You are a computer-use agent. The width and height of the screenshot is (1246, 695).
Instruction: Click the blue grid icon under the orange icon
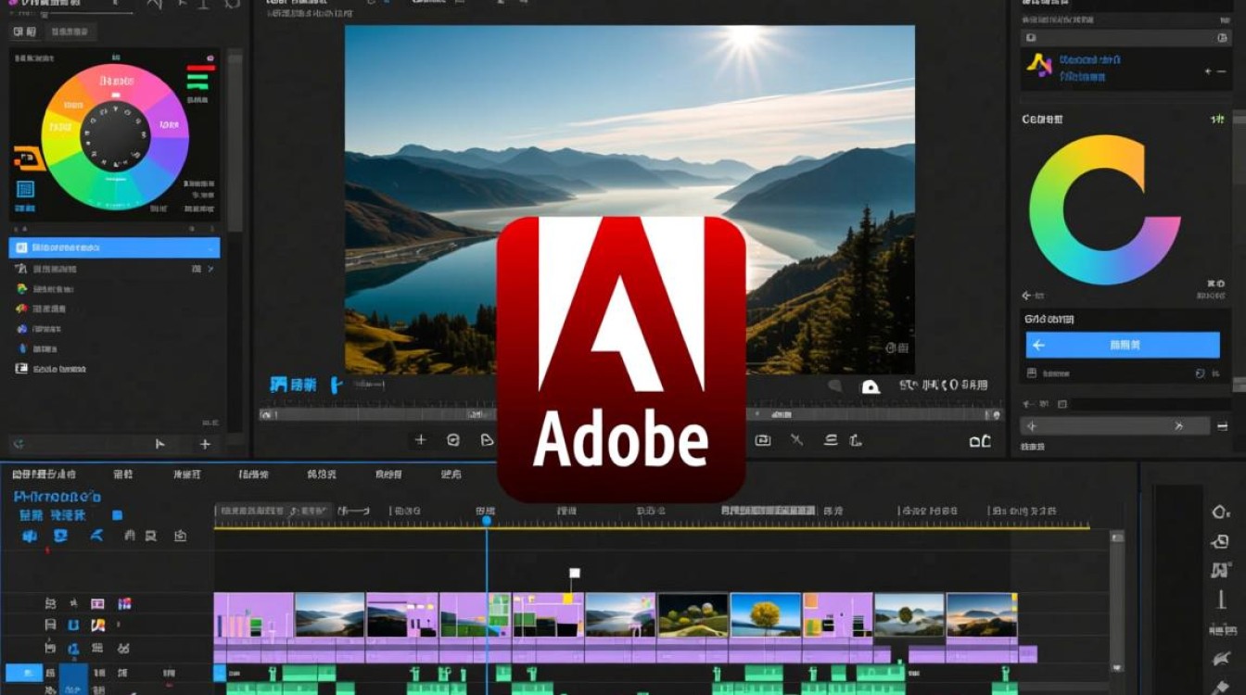(x=25, y=190)
